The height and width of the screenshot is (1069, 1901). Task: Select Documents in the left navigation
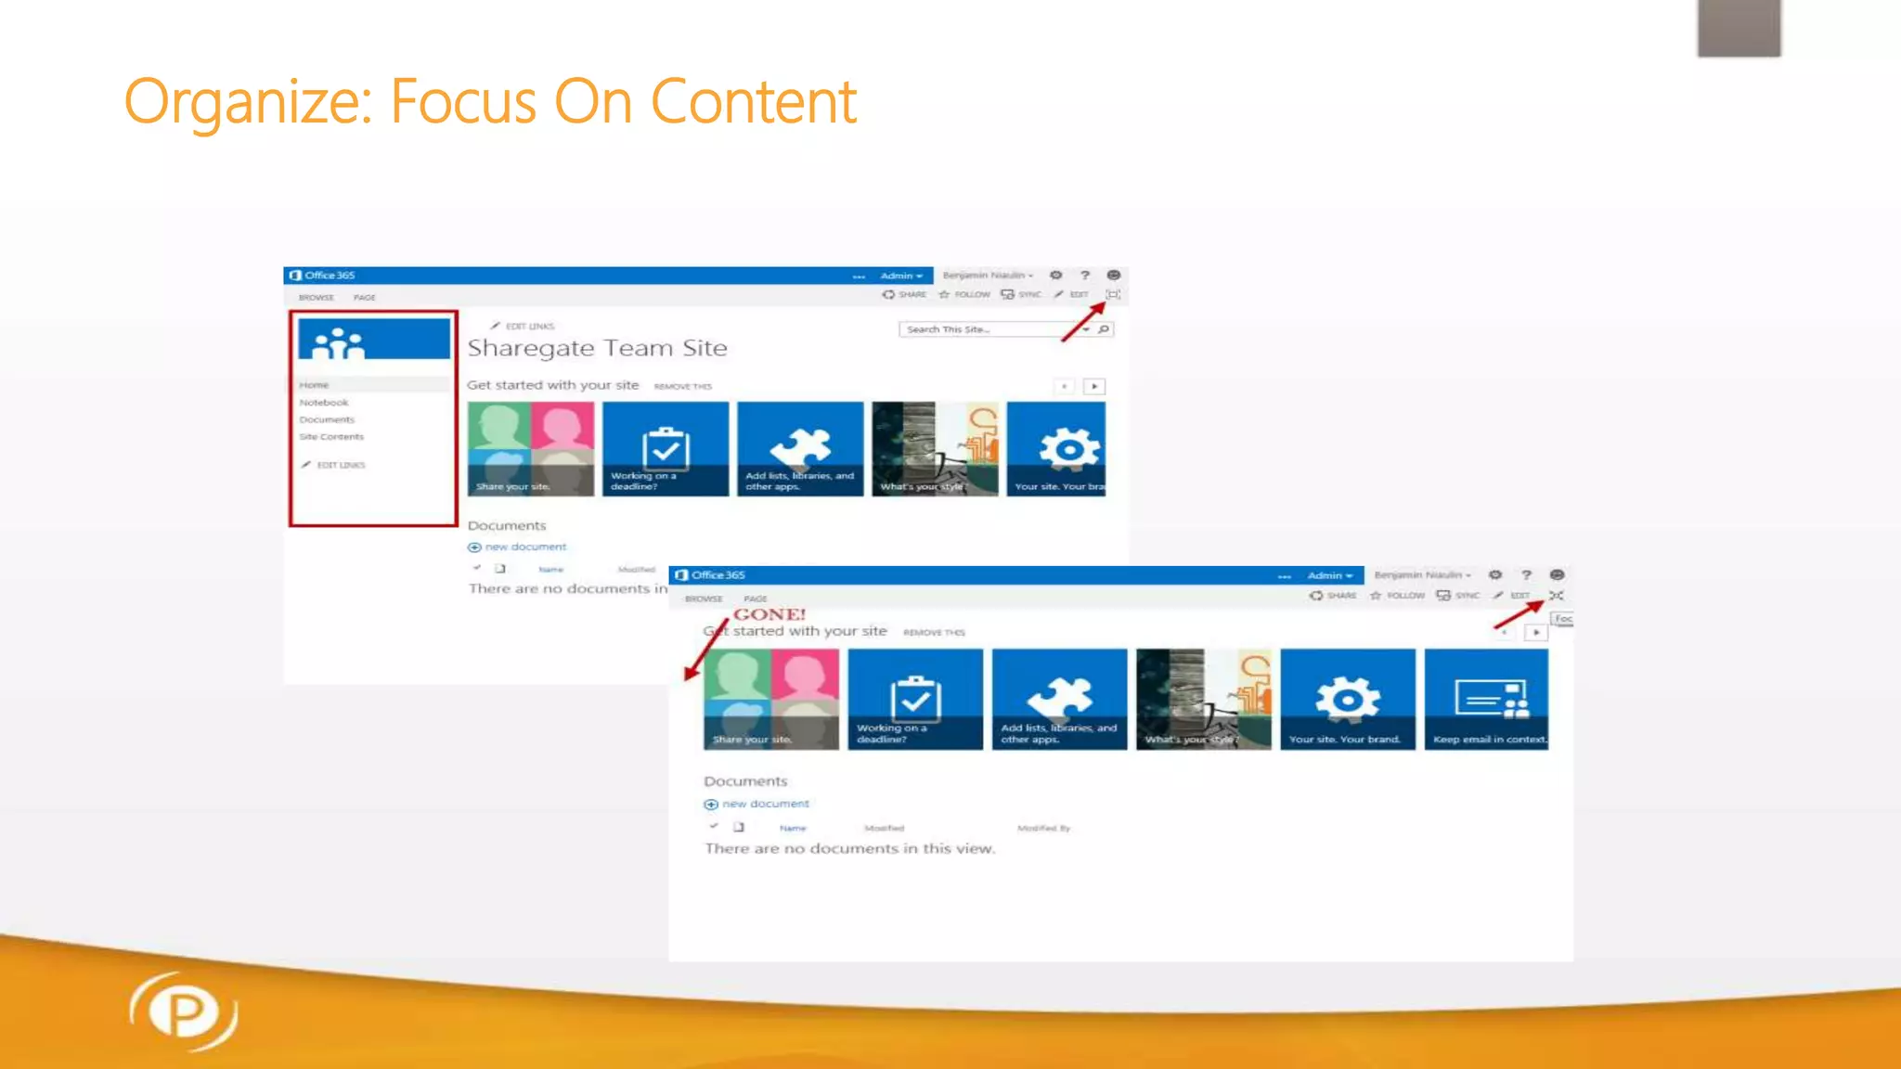pos(327,420)
